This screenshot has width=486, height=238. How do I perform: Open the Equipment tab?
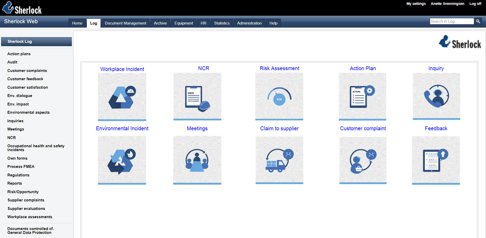(x=184, y=23)
